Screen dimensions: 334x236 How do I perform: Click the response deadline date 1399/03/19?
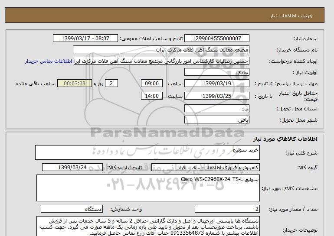point(216,83)
